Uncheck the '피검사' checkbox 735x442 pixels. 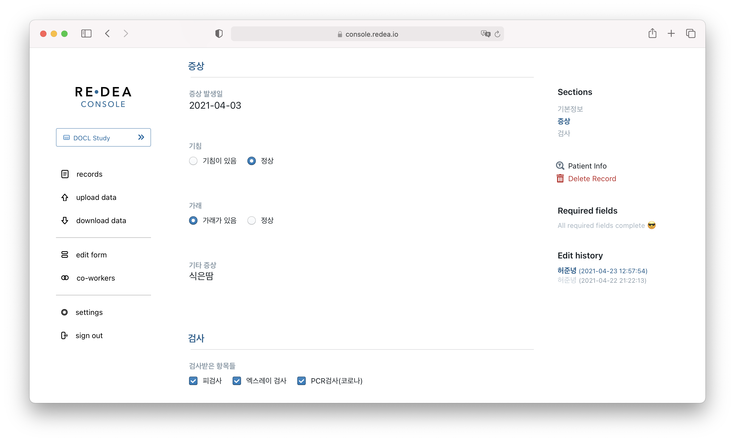point(193,381)
